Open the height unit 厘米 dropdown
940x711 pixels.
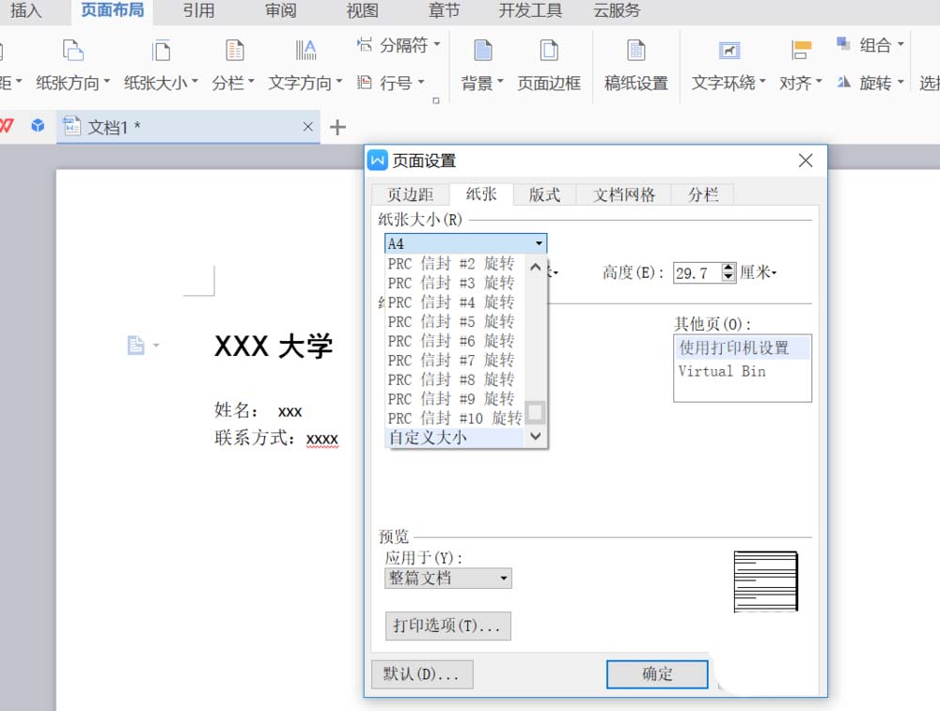(759, 272)
